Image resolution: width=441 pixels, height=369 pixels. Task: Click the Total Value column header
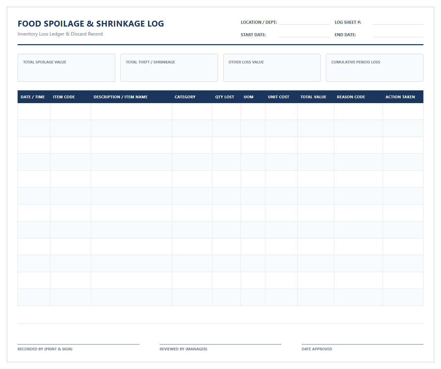point(316,97)
